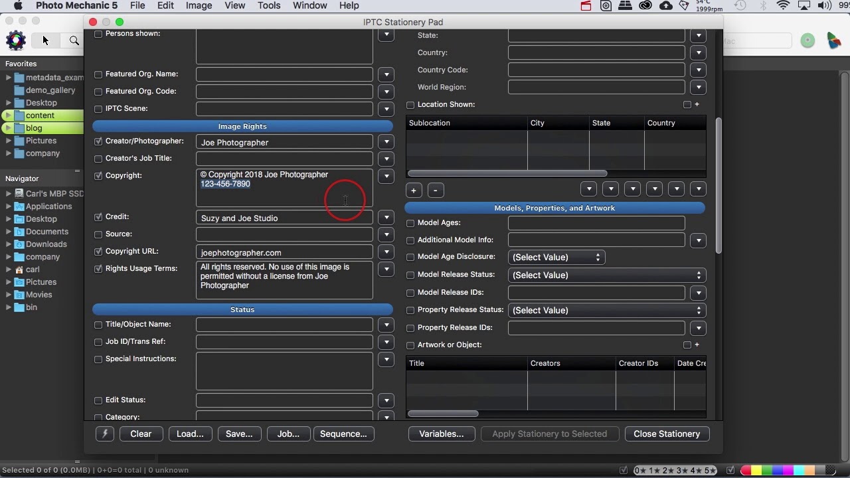
Task: Click into the Copyright URL text field
Action: (284, 252)
